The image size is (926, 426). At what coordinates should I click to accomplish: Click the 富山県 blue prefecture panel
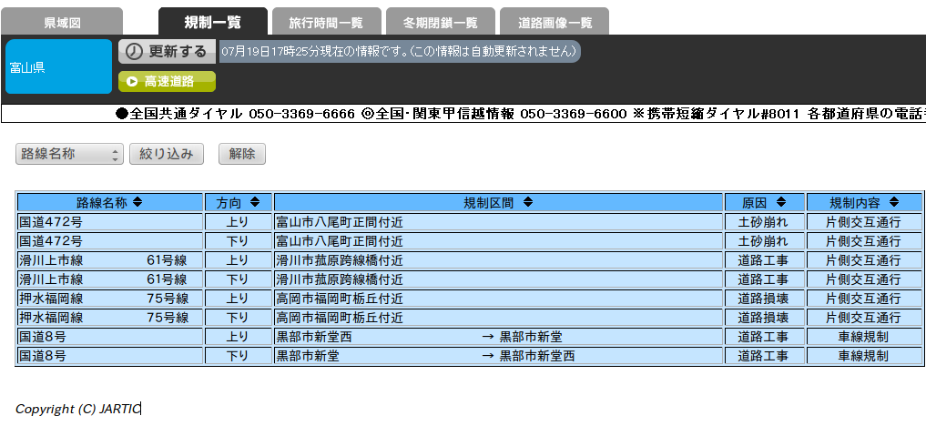(x=58, y=66)
